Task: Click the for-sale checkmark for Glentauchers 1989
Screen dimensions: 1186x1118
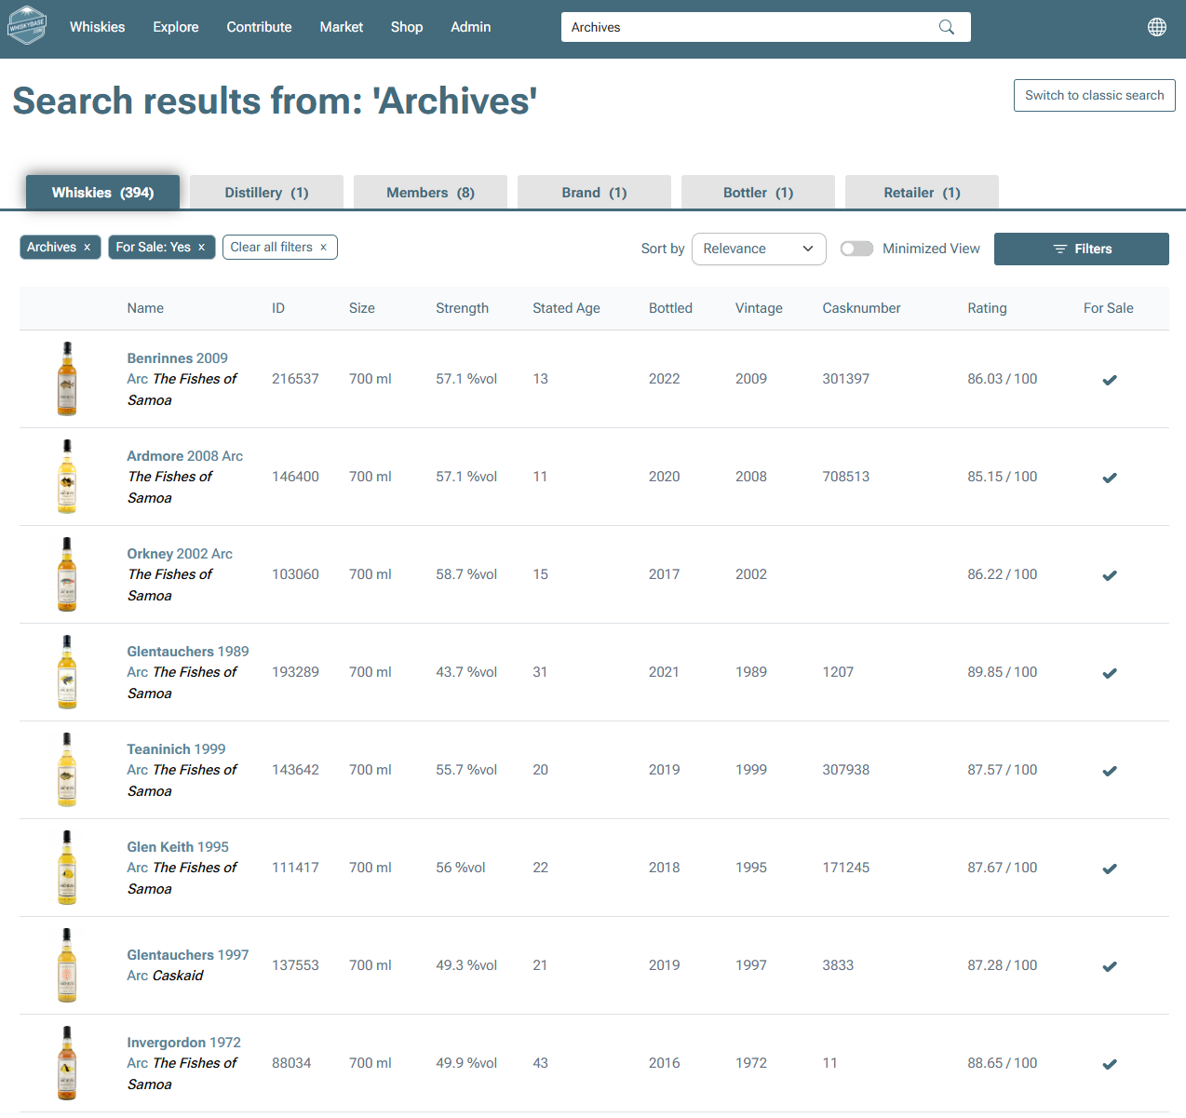Action: 1110,673
